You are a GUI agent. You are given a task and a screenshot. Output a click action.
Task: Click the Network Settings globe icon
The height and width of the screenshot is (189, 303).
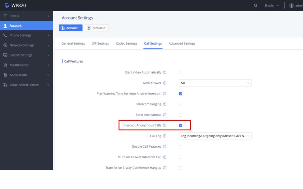(x=5, y=45)
